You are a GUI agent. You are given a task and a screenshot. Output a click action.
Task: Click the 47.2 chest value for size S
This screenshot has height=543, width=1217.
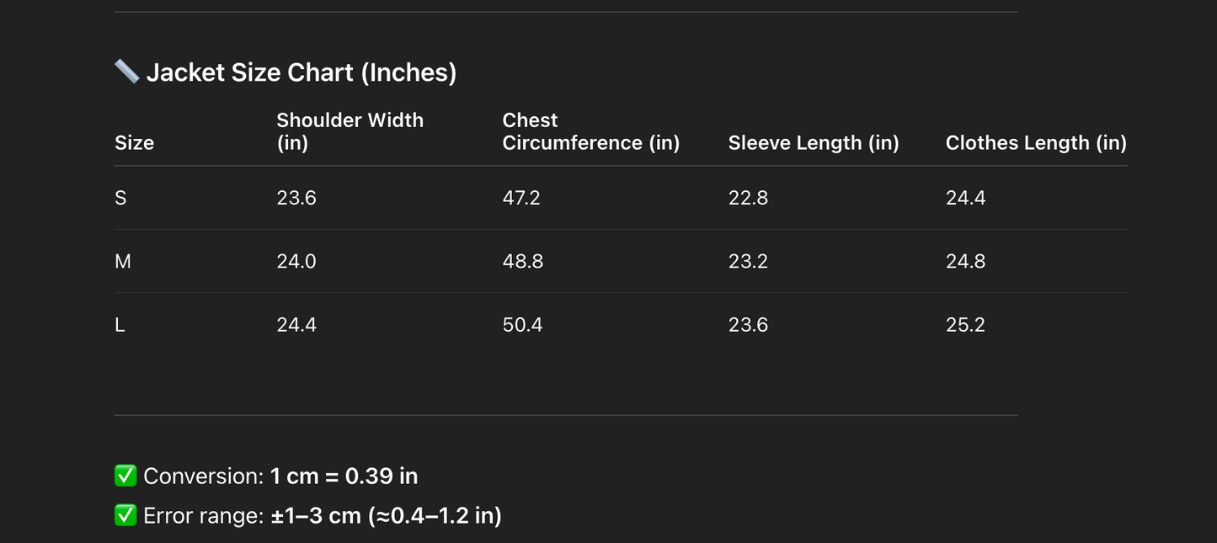pos(521,198)
